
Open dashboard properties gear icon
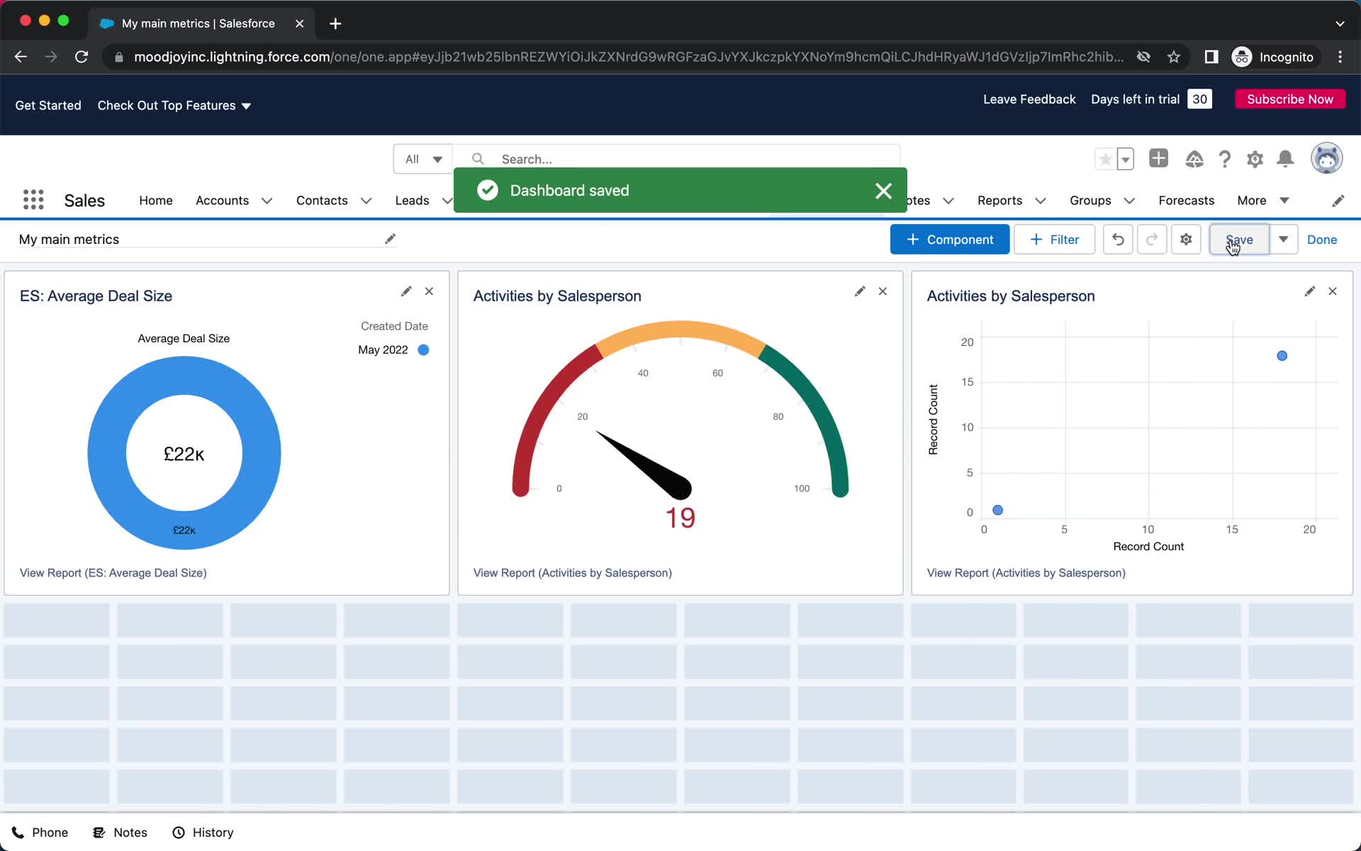tap(1186, 240)
